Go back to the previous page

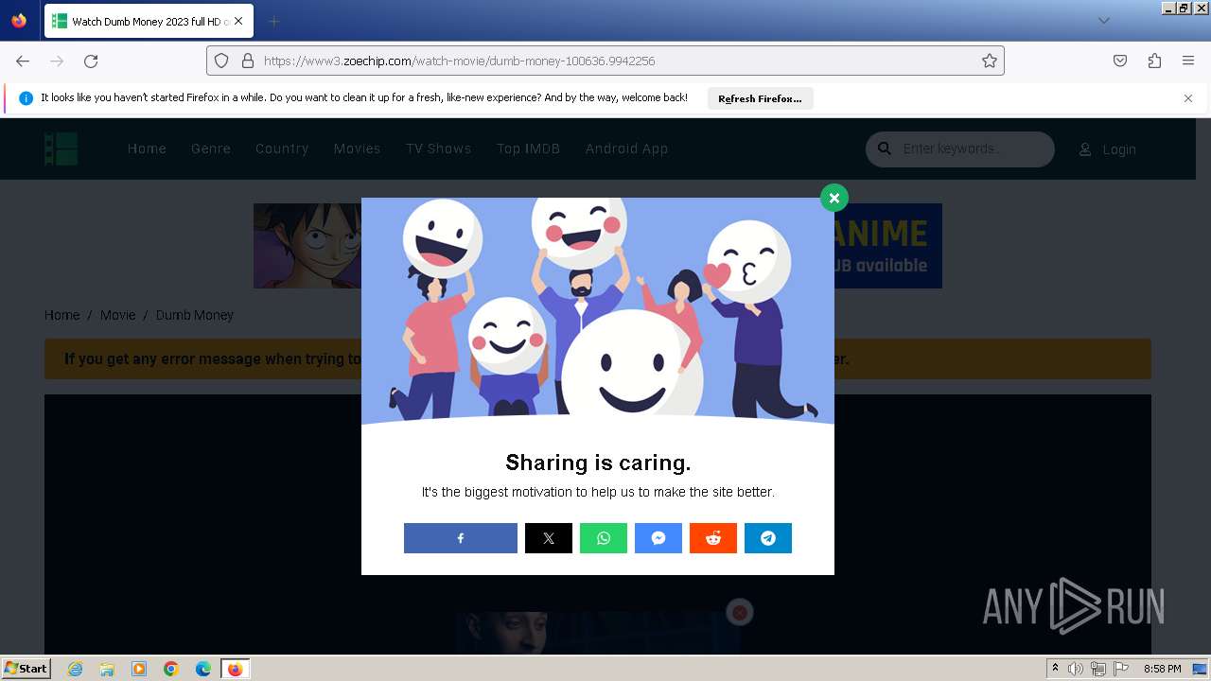click(23, 61)
